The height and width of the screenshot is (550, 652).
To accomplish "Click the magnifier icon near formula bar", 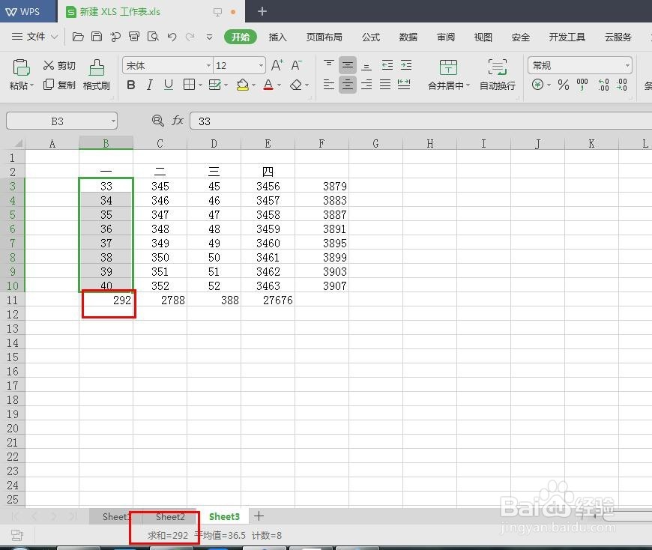I will 157,121.
